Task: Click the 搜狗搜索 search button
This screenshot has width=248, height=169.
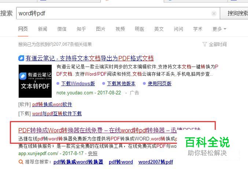Action: coord(234,13)
